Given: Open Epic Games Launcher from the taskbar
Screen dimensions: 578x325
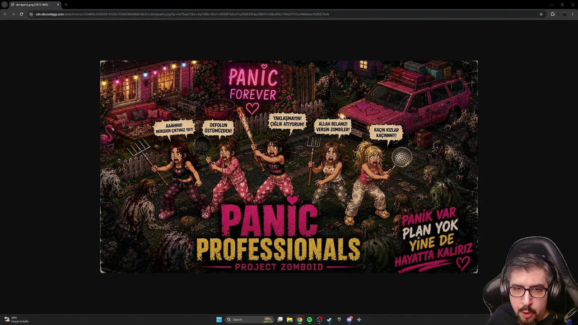Looking at the screenshot, I should click(339, 320).
